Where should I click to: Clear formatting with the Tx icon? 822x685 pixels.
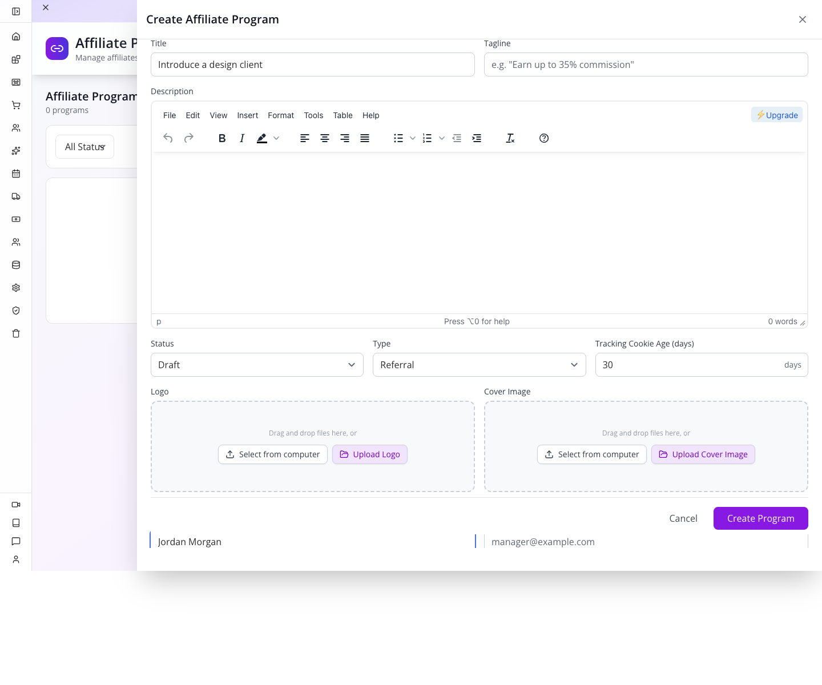pyautogui.click(x=510, y=138)
